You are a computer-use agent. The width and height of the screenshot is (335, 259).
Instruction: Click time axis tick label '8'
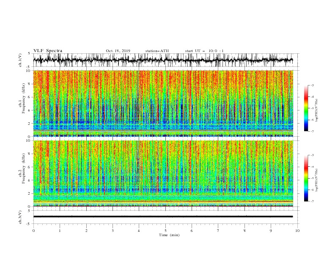tap(244, 231)
